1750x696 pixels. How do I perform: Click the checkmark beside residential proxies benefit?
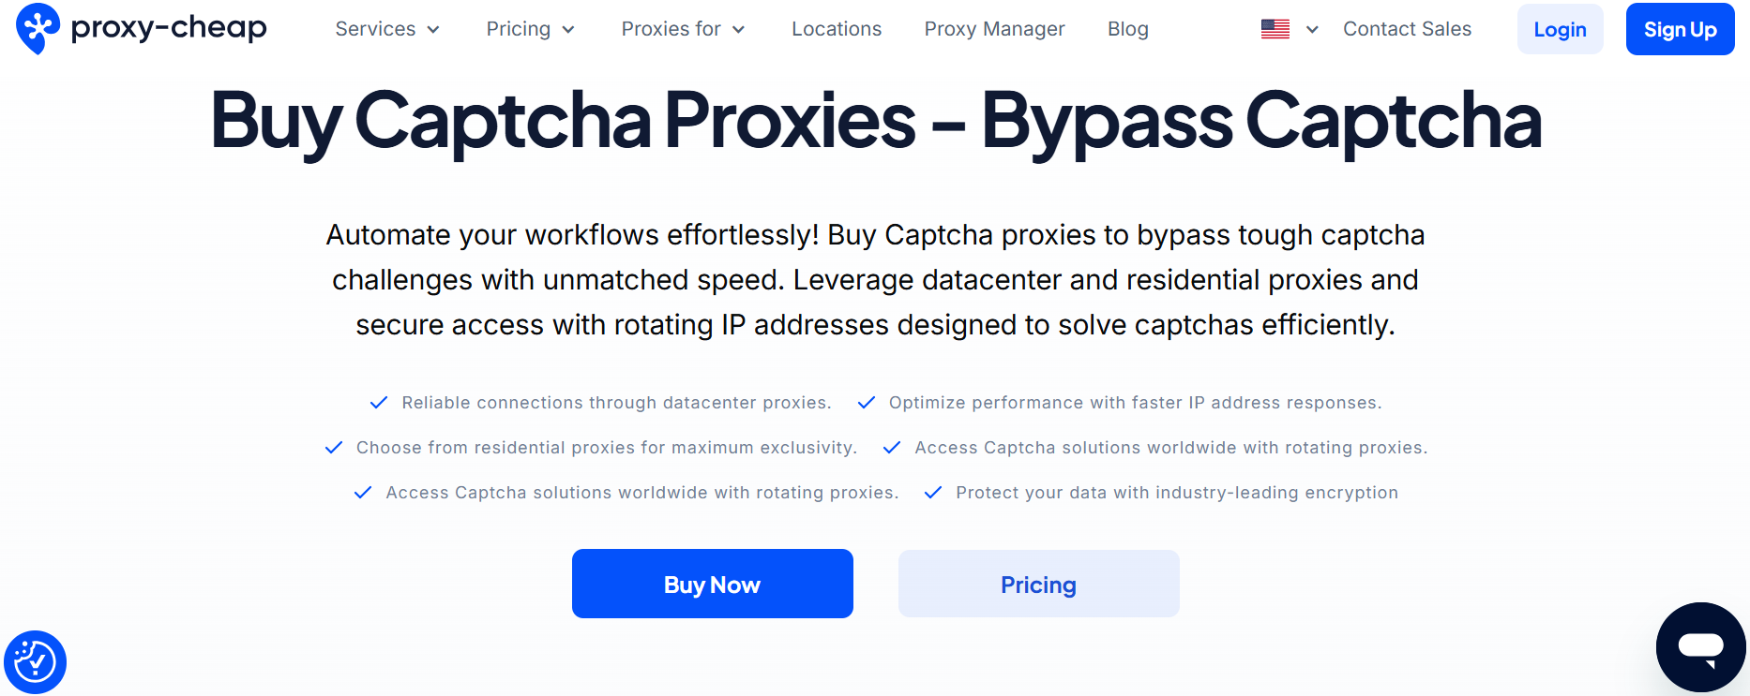(x=334, y=447)
